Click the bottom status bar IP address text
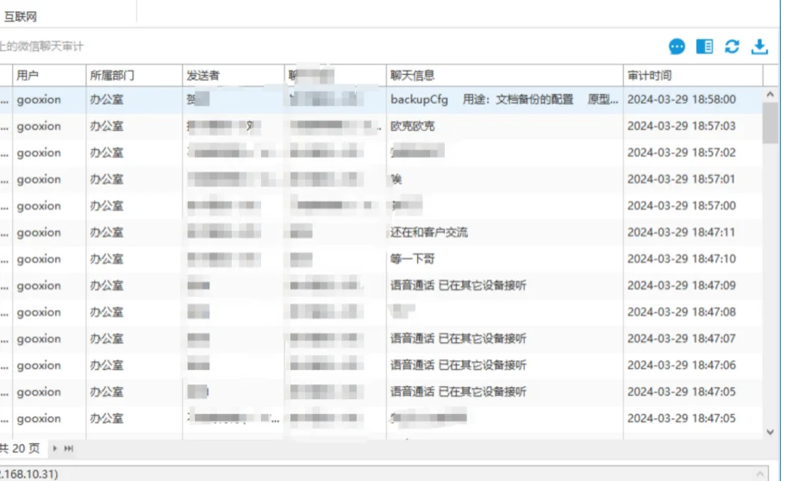786x481 pixels. [x=29, y=474]
